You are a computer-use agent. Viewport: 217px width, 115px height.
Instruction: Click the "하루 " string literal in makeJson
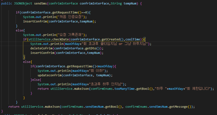click(161, 89)
